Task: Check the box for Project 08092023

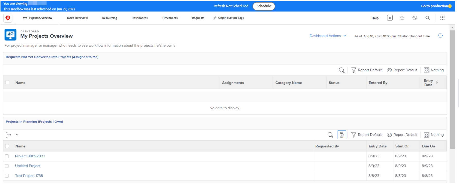Action: click(x=7, y=156)
